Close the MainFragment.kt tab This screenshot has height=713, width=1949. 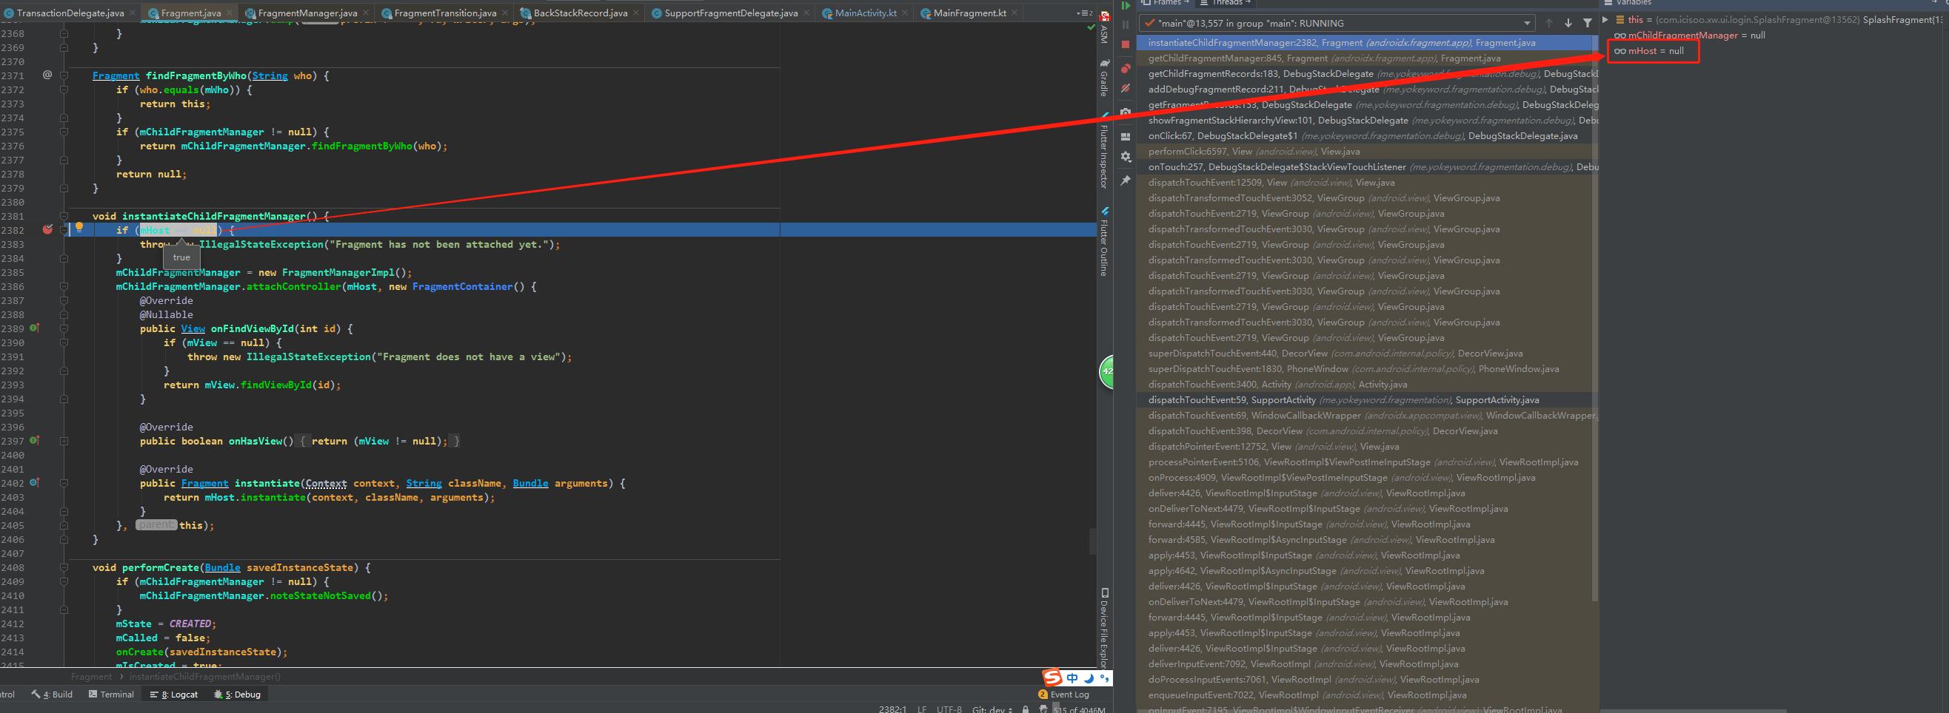coord(1014,13)
